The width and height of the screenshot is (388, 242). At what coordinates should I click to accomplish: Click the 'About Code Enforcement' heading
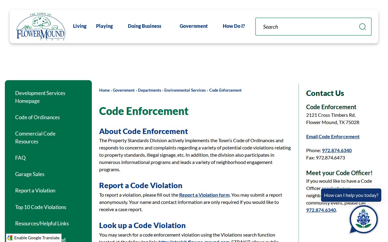point(143,131)
